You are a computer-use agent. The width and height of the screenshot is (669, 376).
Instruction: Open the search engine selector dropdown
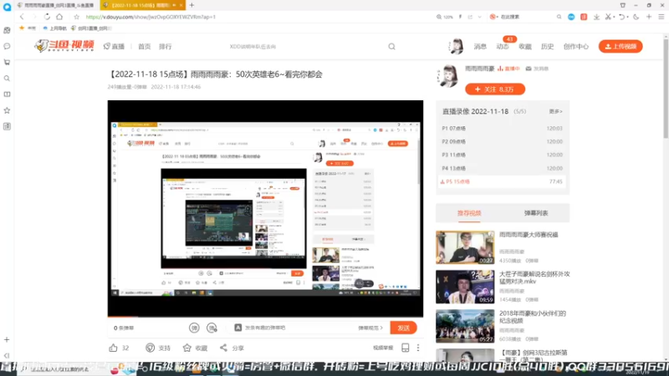coord(493,17)
